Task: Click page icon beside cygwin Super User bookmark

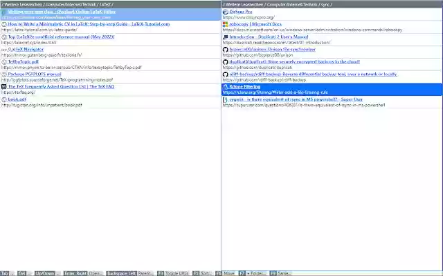Action: coord(226,99)
